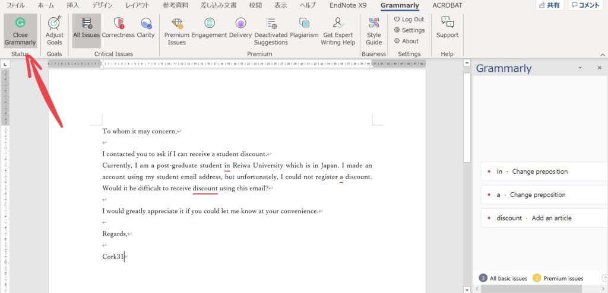608x293 pixels.
Task: Switch to the 挿入 tab
Action: (73, 5)
